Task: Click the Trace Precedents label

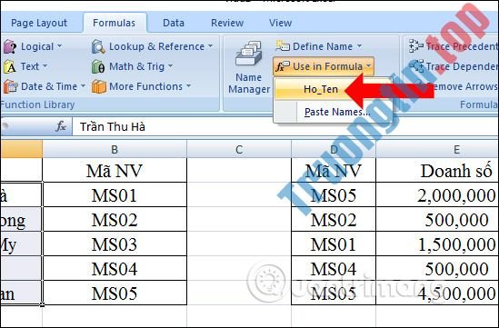Action: tap(462, 46)
